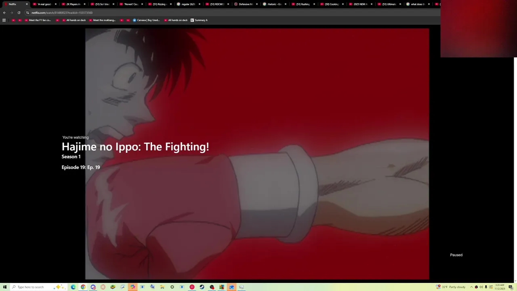The height and width of the screenshot is (291, 517).
Task: Open the YouTube Music taskbar icon
Action: (x=192, y=287)
